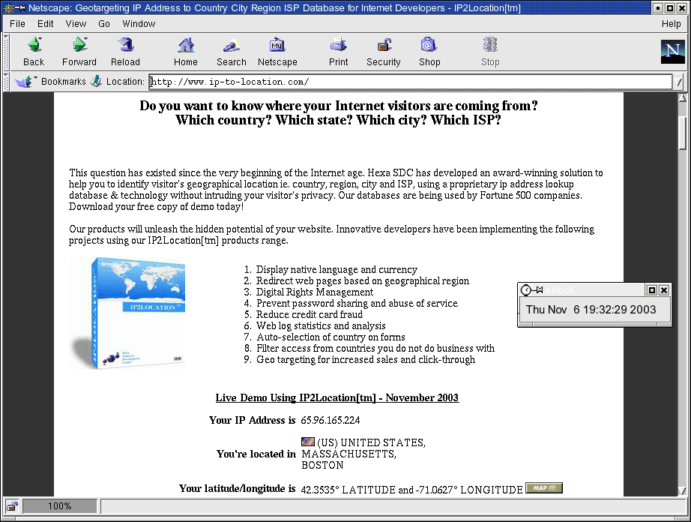Click "Redirect web pages based on geographical region"
Screen dimensions: 691x522
363,280
